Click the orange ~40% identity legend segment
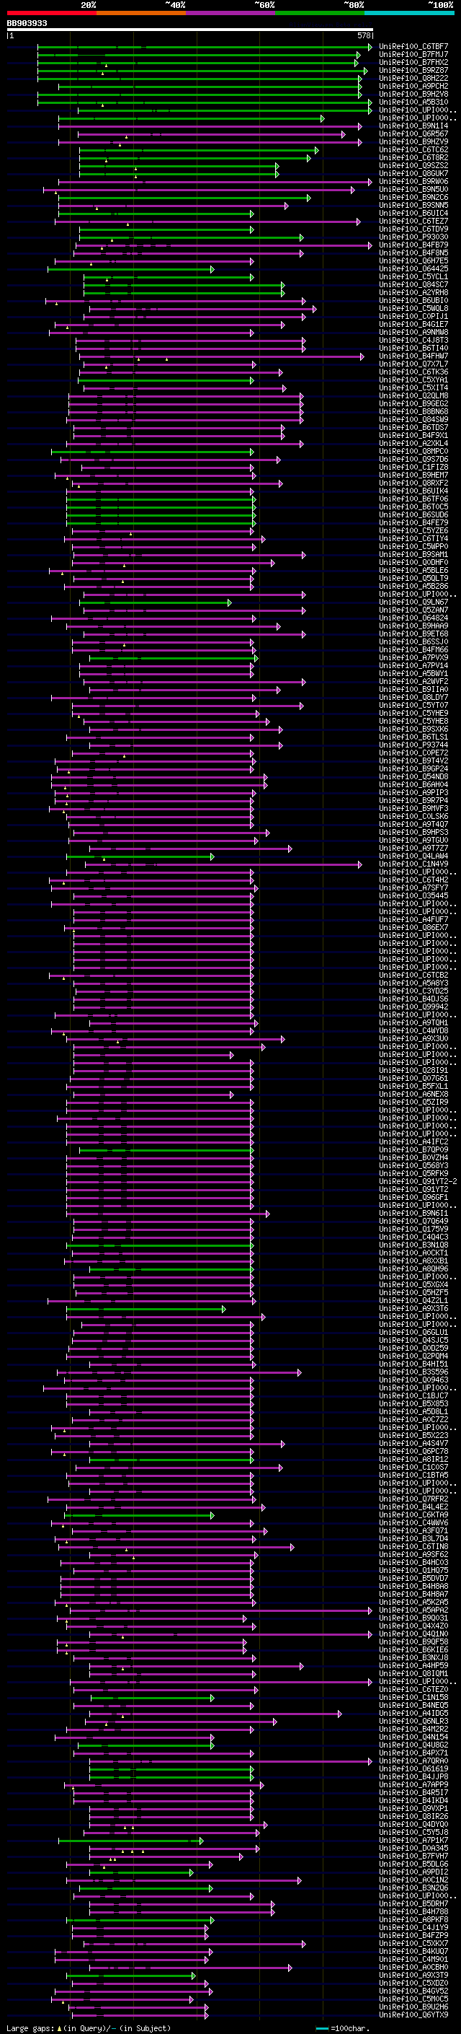Screen dimensions: 461x2034 point(141,13)
